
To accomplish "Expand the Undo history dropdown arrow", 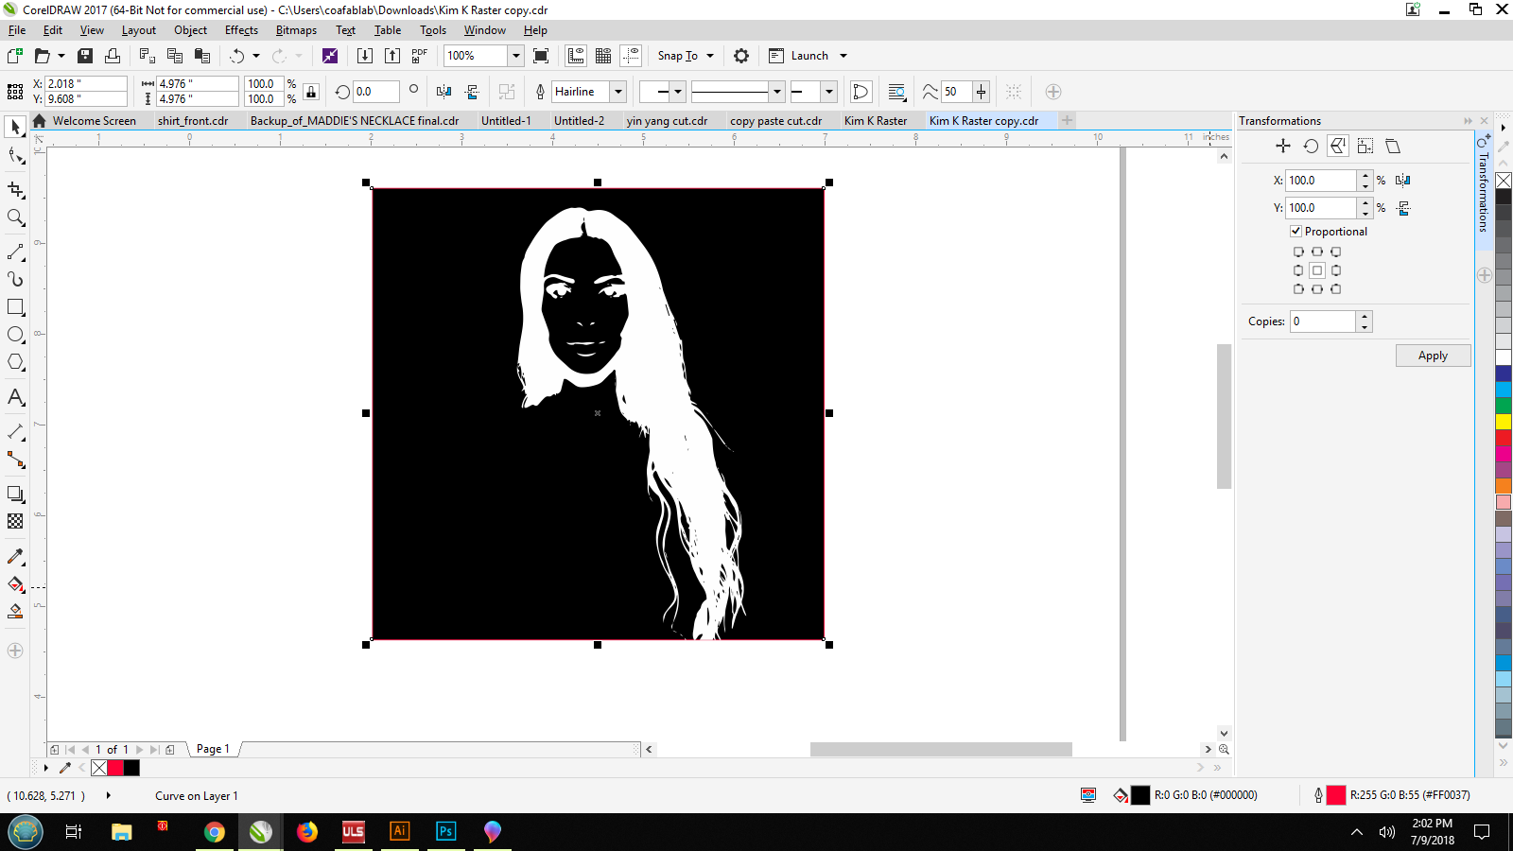I will [256, 56].
